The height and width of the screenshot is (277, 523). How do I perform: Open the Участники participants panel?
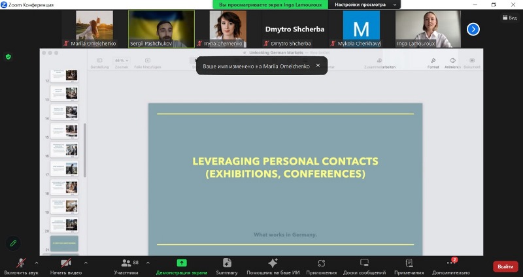pyautogui.click(x=126, y=267)
